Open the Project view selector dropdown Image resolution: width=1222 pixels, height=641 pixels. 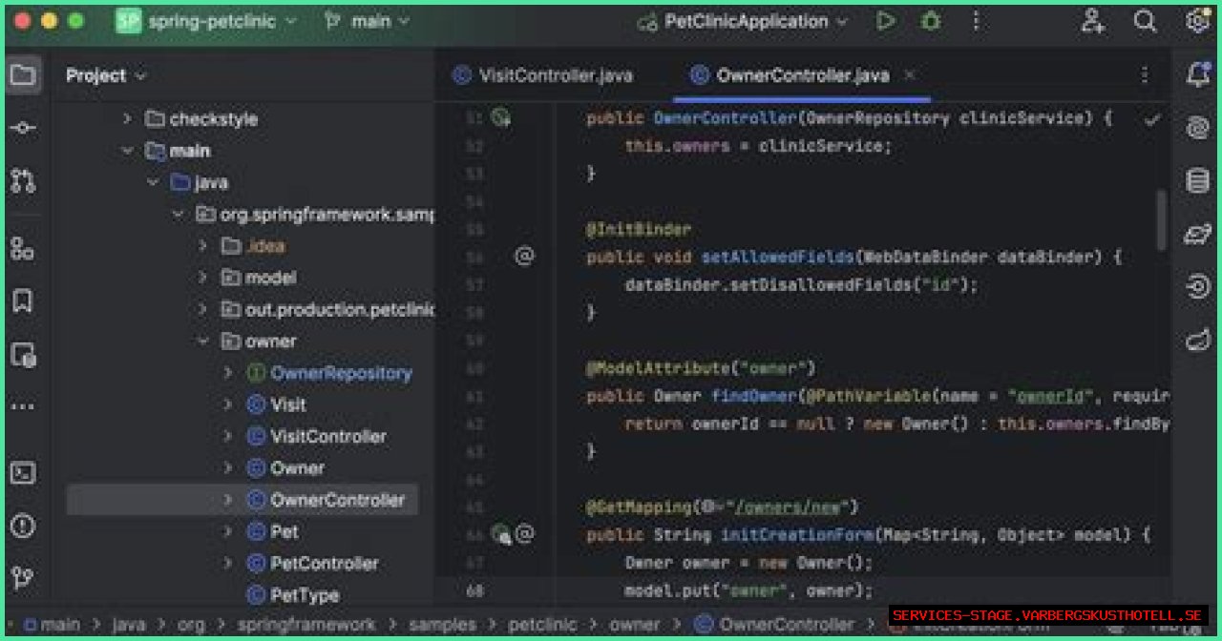pyautogui.click(x=106, y=75)
